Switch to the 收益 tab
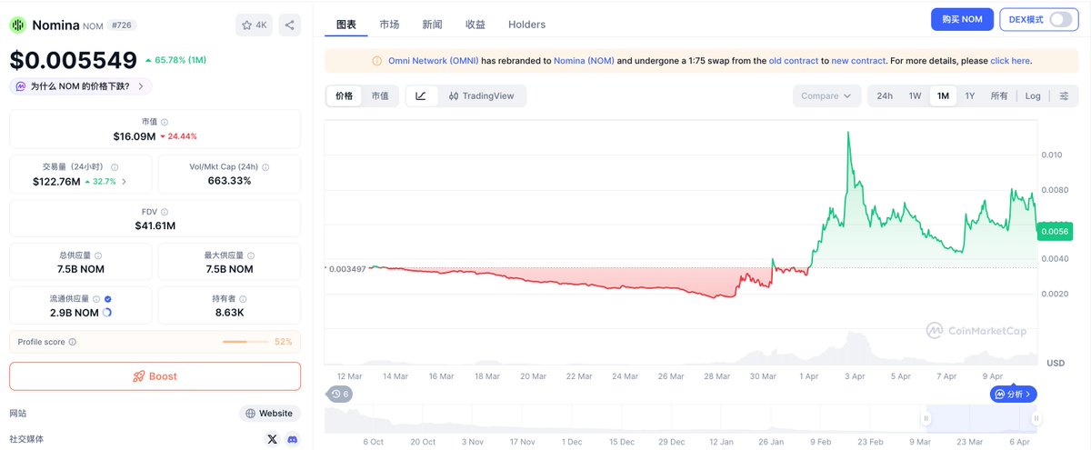 pyautogui.click(x=475, y=25)
